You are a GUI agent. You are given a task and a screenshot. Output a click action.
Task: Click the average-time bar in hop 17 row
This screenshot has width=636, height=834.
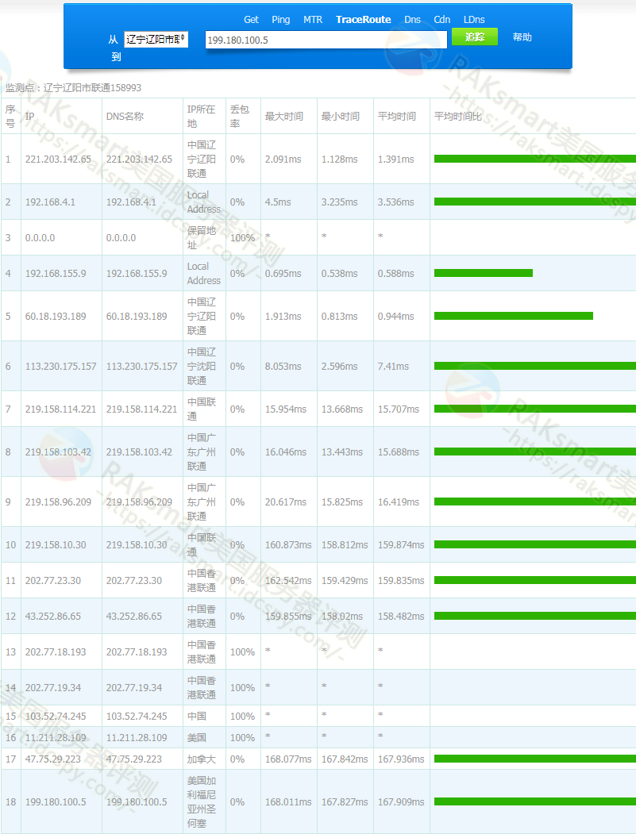pyautogui.click(x=535, y=759)
